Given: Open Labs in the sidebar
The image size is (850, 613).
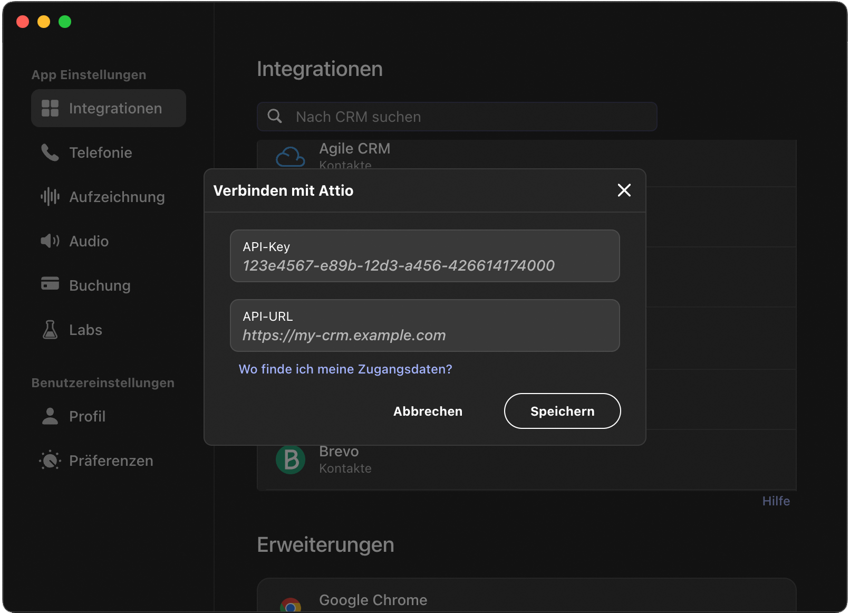Looking at the screenshot, I should pyautogui.click(x=109, y=330).
